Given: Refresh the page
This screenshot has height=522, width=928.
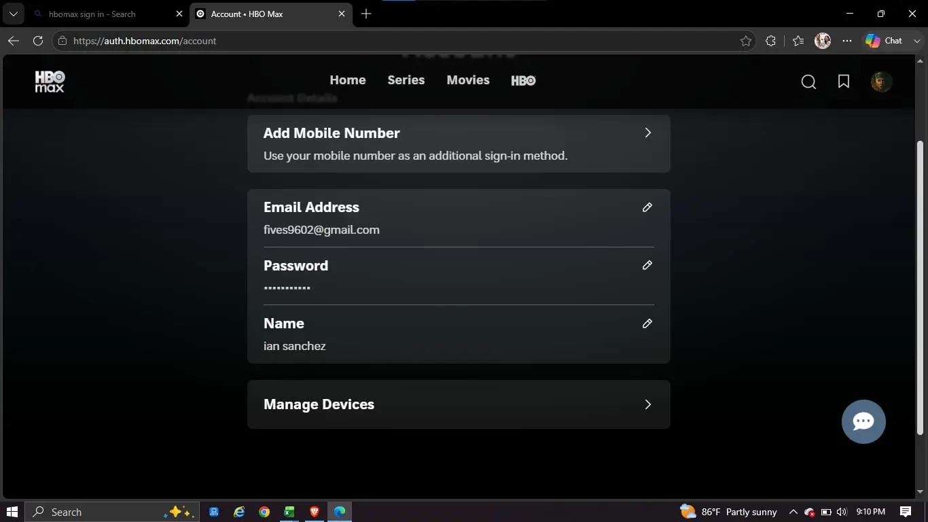Looking at the screenshot, I should click(x=38, y=41).
